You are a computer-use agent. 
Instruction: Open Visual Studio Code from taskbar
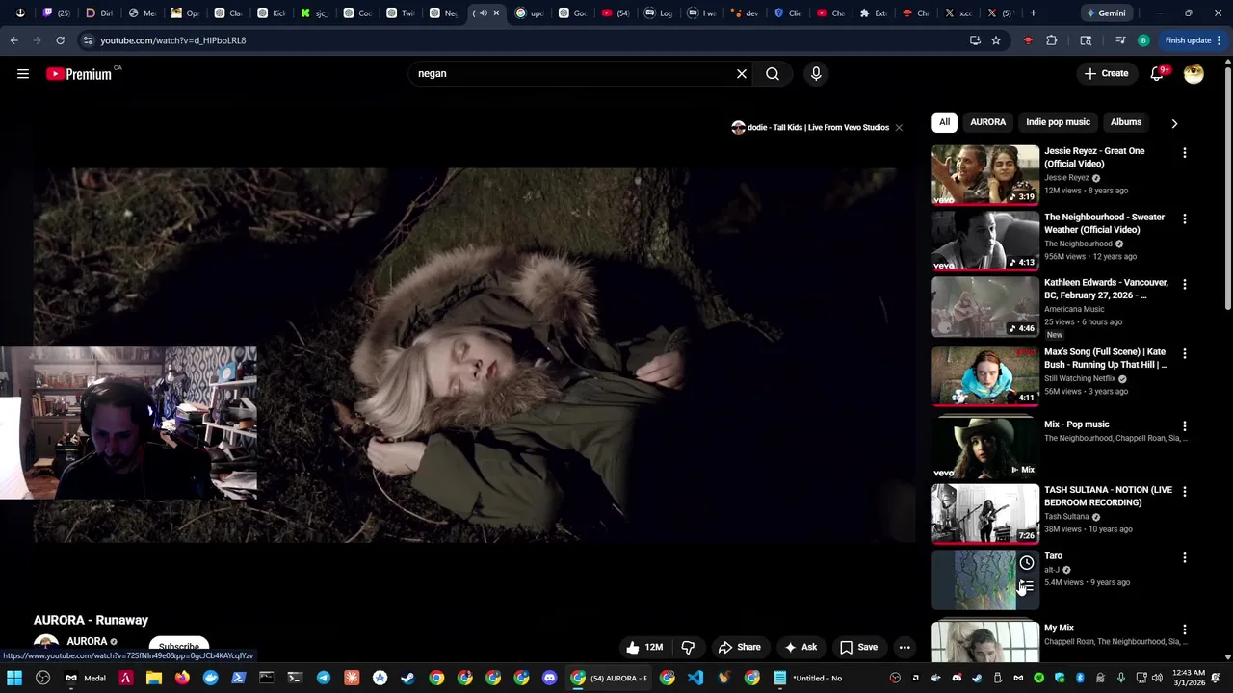coord(695,678)
